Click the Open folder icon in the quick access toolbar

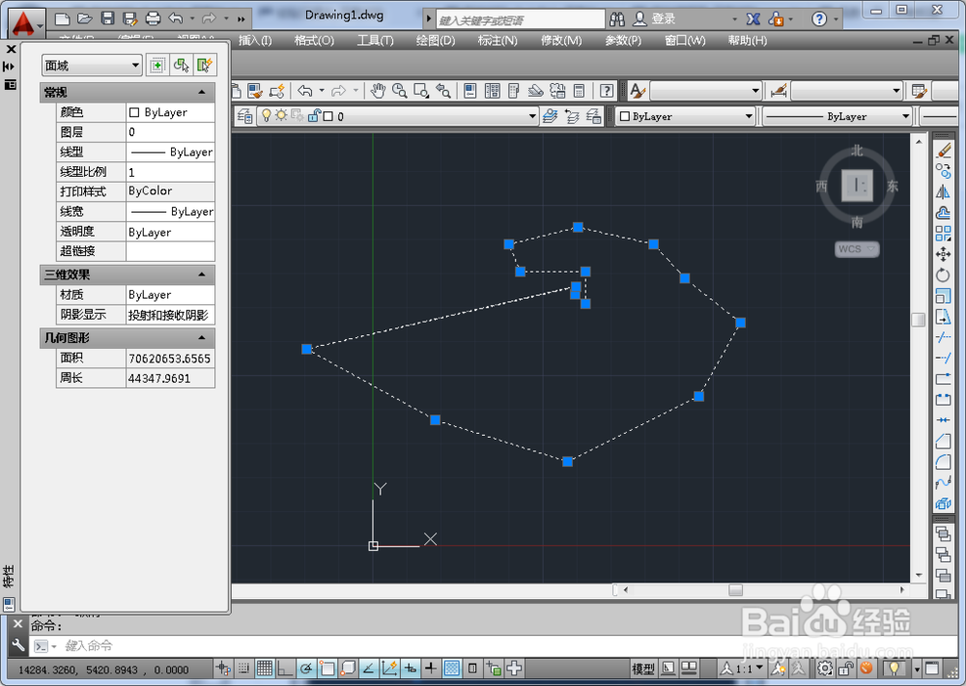pyautogui.click(x=85, y=18)
